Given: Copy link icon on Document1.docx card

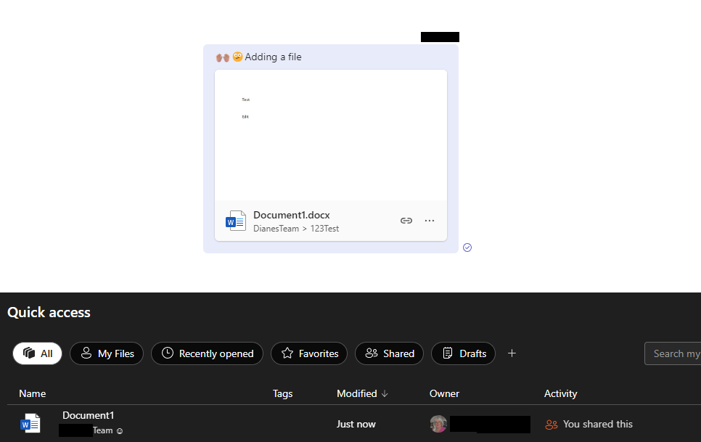Looking at the screenshot, I should [406, 221].
